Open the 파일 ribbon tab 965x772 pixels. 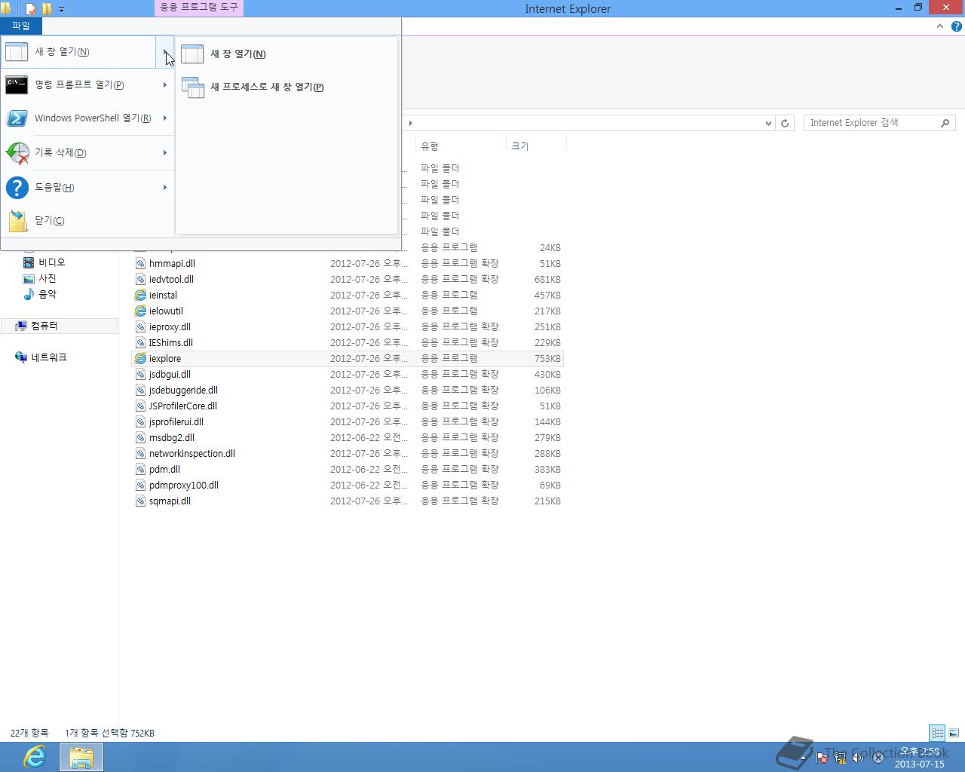click(21, 26)
